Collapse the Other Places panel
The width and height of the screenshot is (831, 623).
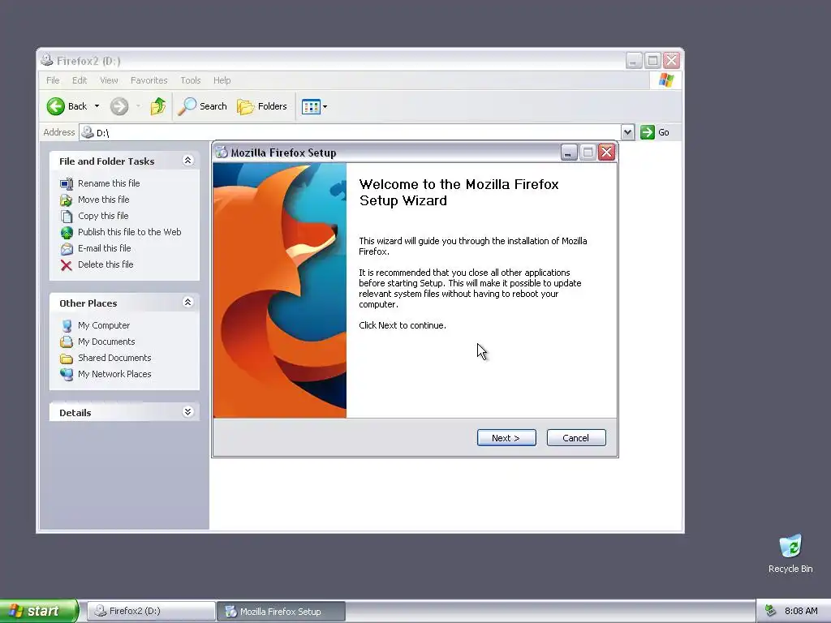pos(187,303)
